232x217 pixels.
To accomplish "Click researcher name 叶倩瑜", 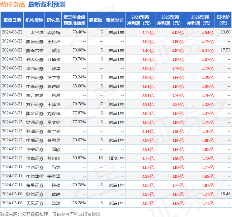I will (54, 60).
